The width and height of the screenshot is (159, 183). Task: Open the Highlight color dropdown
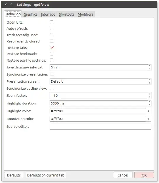click(148, 111)
